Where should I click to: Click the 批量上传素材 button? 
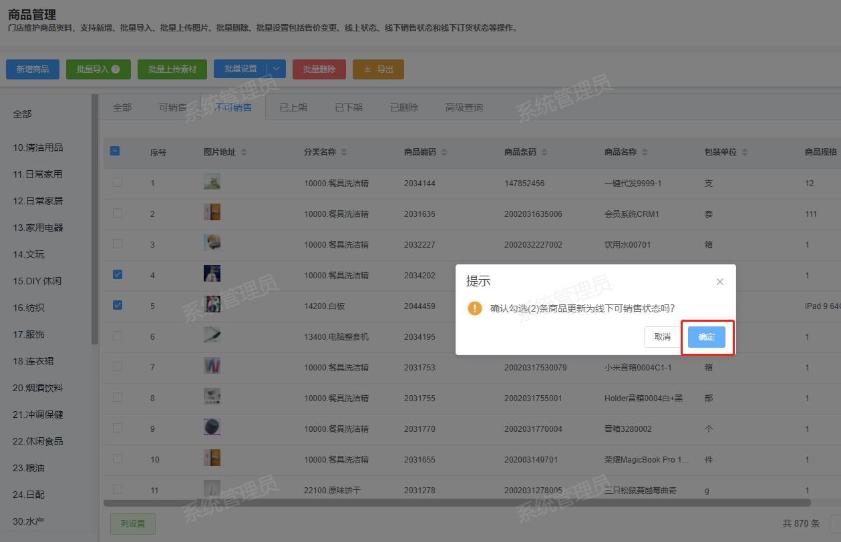[x=172, y=69]
